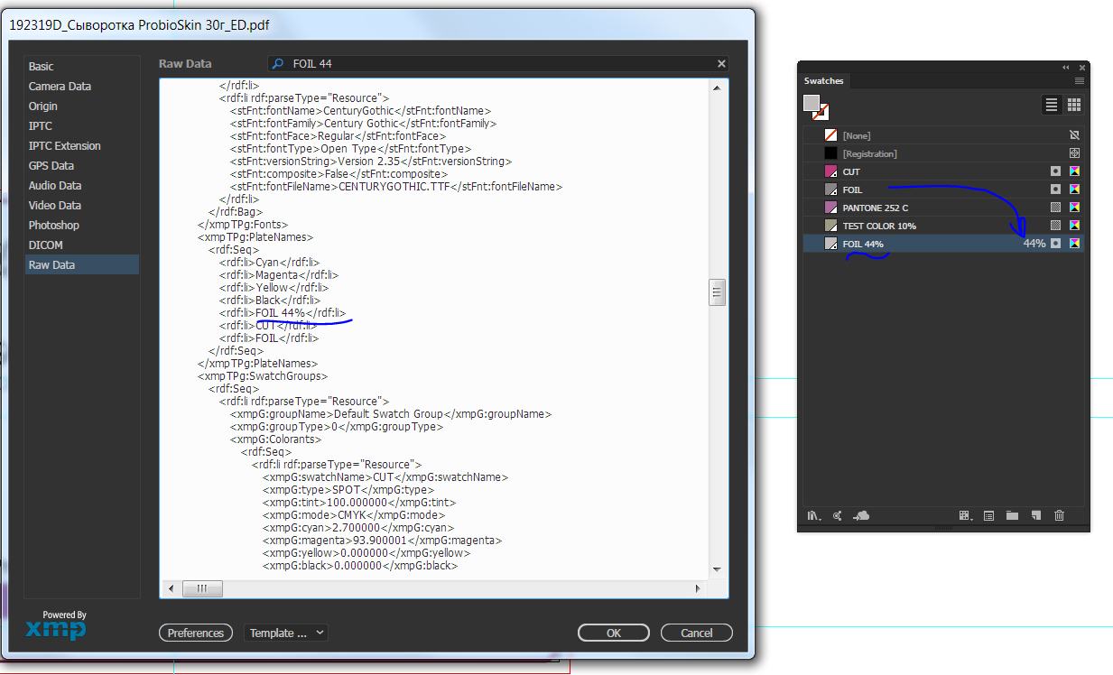1113x675 pixels.
Task: Open the Template dropdown
Action: 285,633
